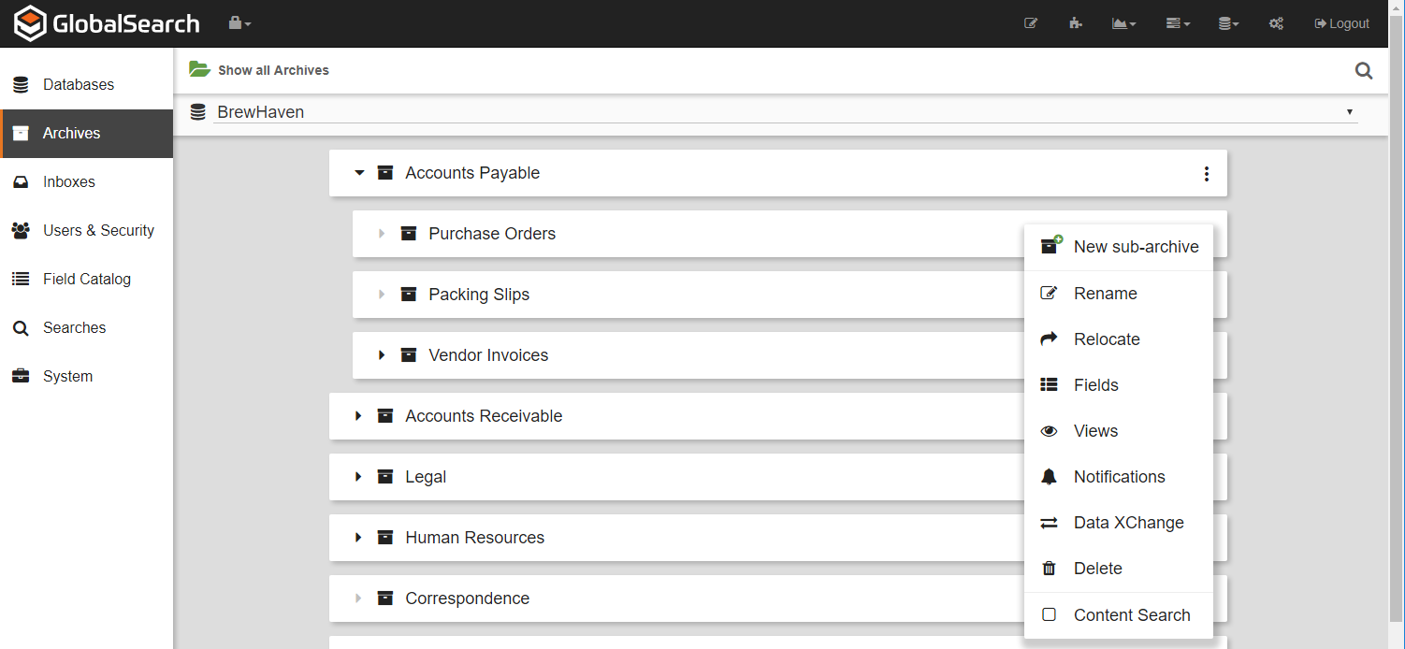Select Rename from the context menu
The width and height of the screenshot is (1405, 649).
click(1105, 294)
